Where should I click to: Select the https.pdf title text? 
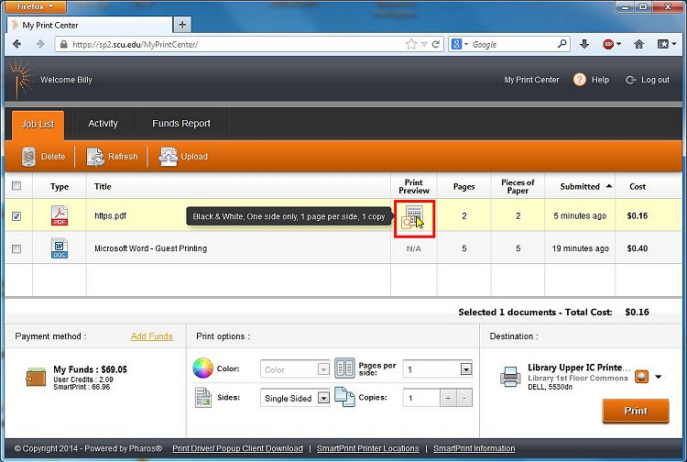[111, 215]
